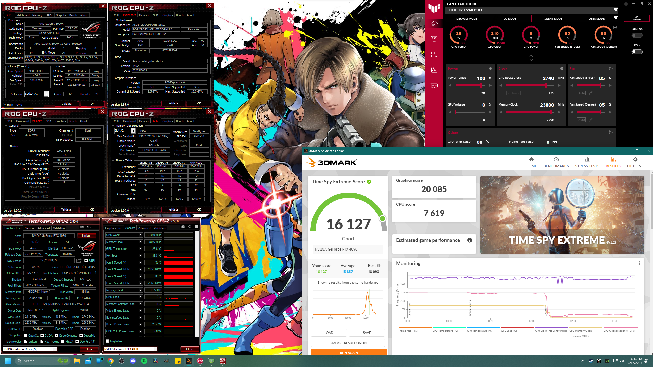The height and width of the screenshot is (367, 653).
Task: Toggle PhysX checkbox in GPU-Z
Action: tap(63, 342)
